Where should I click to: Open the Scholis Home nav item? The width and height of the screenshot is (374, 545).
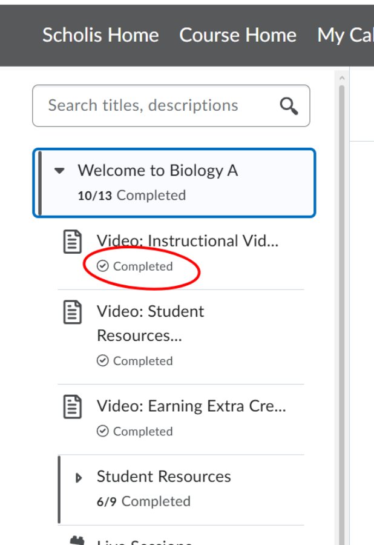(100, 35)
